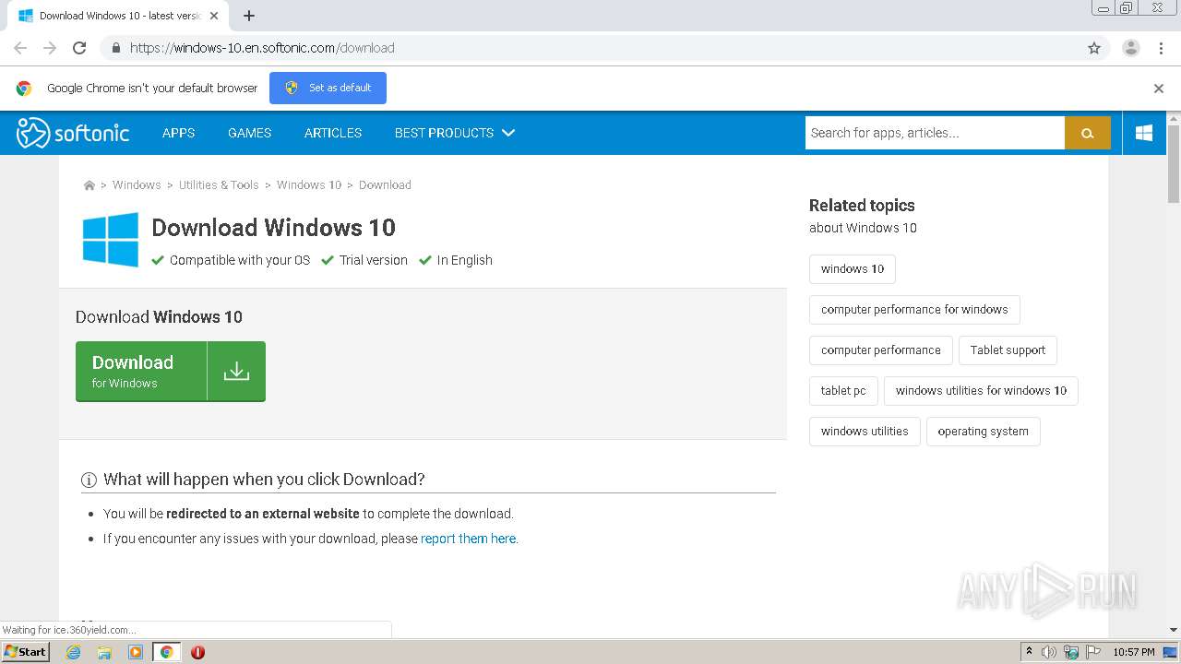Open the Chrome profile avatar
This screenshot has width=1181, height=664.
point(1131,48)
